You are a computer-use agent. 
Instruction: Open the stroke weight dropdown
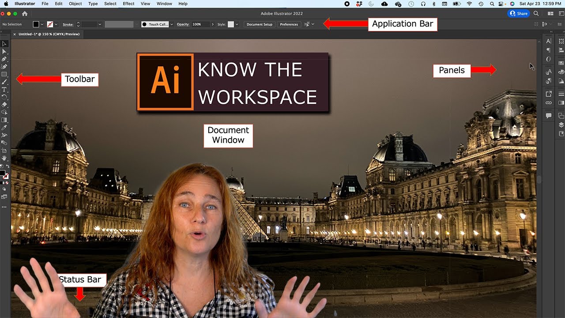click(x=100, y=24)
